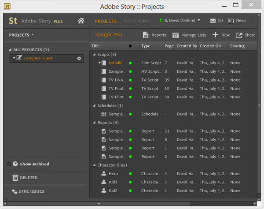Go to the Home icon
Image resolution: width=264 pixels, height=209 pixels.
click(x=81, y=21)
